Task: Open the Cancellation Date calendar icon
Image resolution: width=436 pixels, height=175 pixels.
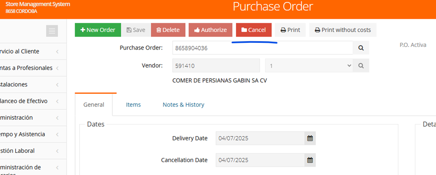Action: tap(310, 160)
